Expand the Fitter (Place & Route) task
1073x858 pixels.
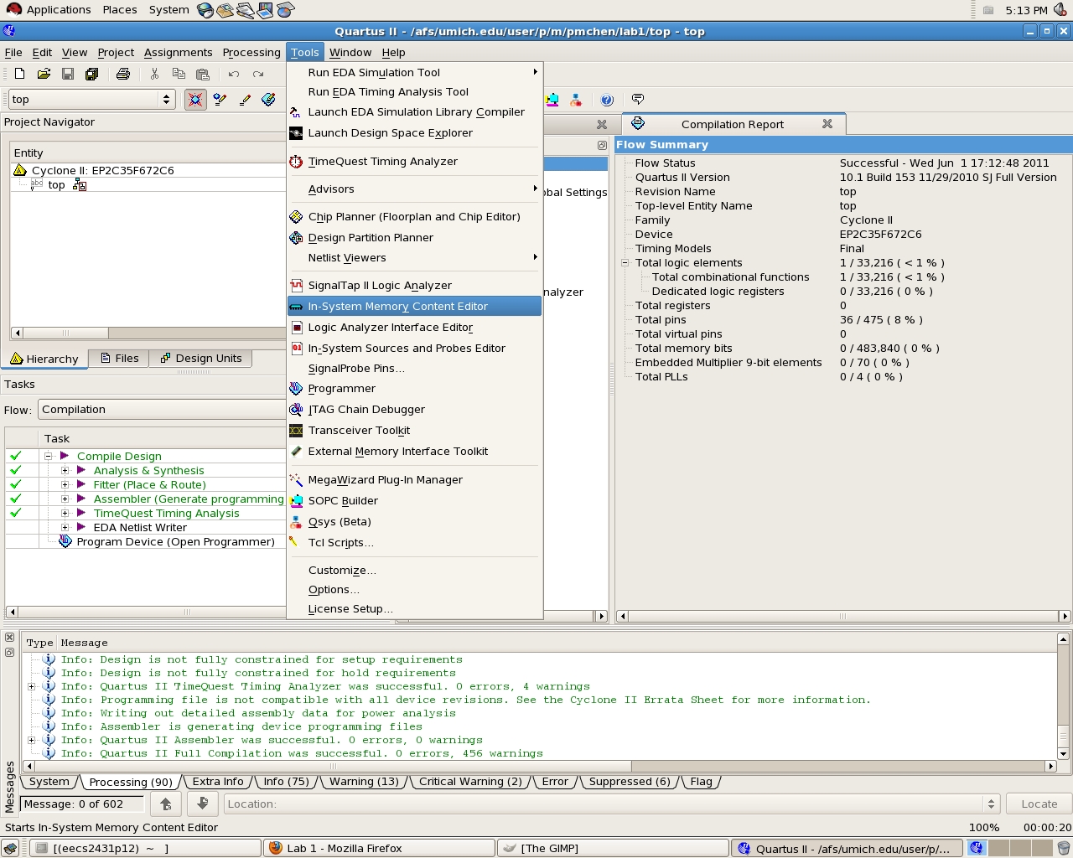pos(65,485)
